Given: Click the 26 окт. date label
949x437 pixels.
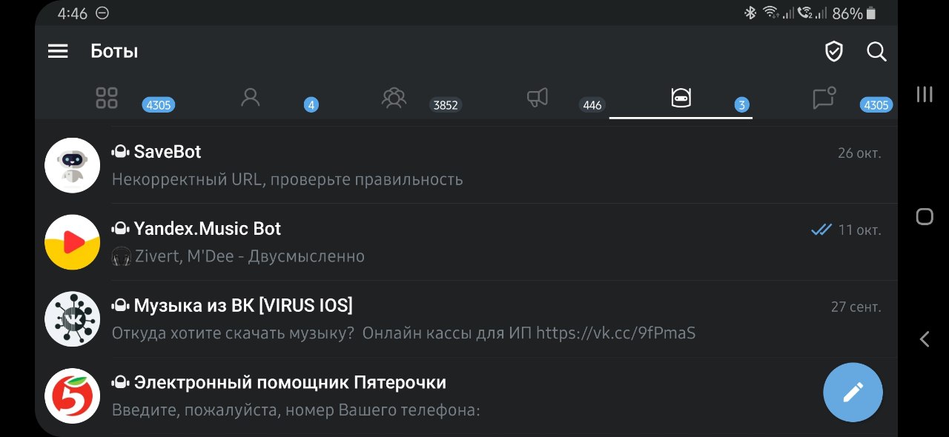Looking at the screenshot, I should [x=859, y=153].
